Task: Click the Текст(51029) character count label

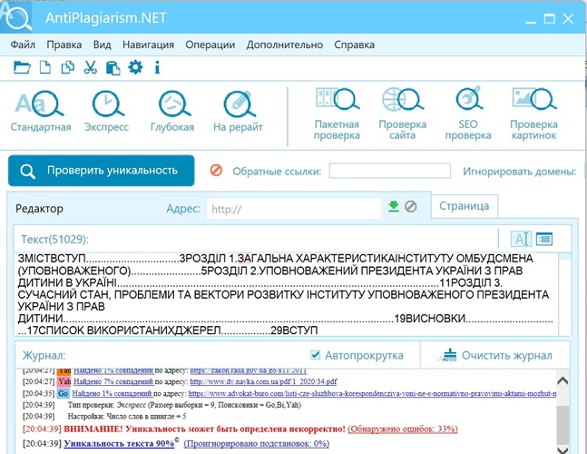Action: 54,239
